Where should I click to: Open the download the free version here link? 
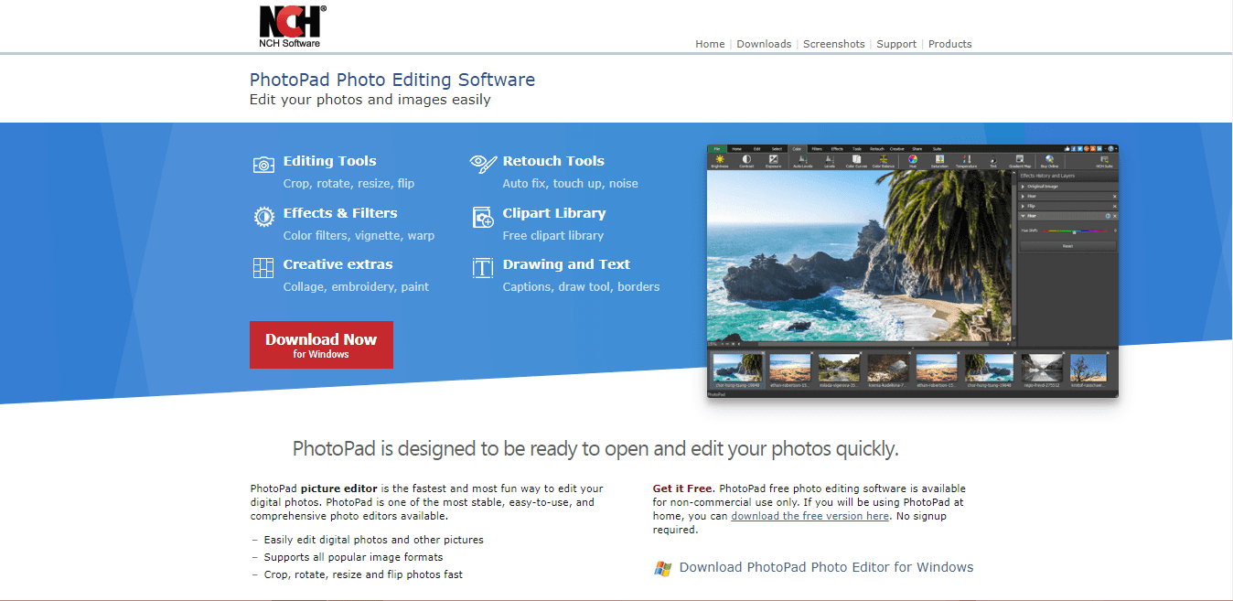point(809,515)
